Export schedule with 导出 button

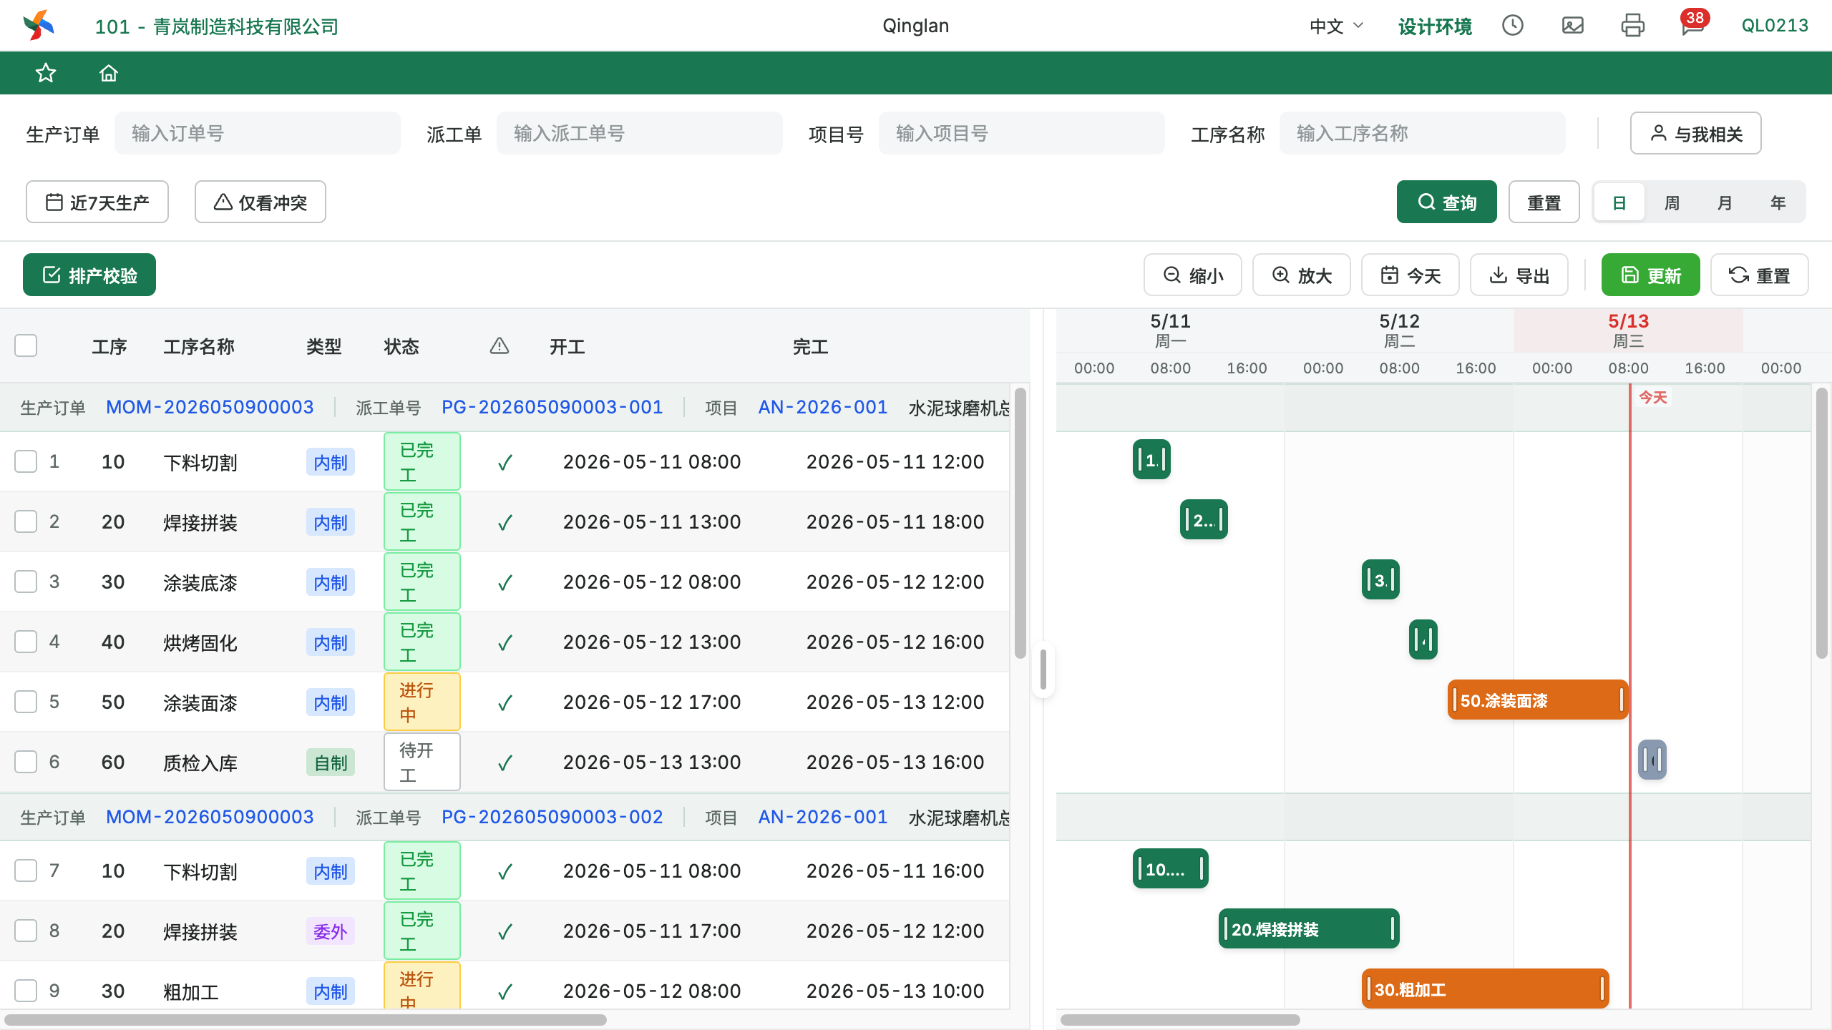click(1519, 275)
